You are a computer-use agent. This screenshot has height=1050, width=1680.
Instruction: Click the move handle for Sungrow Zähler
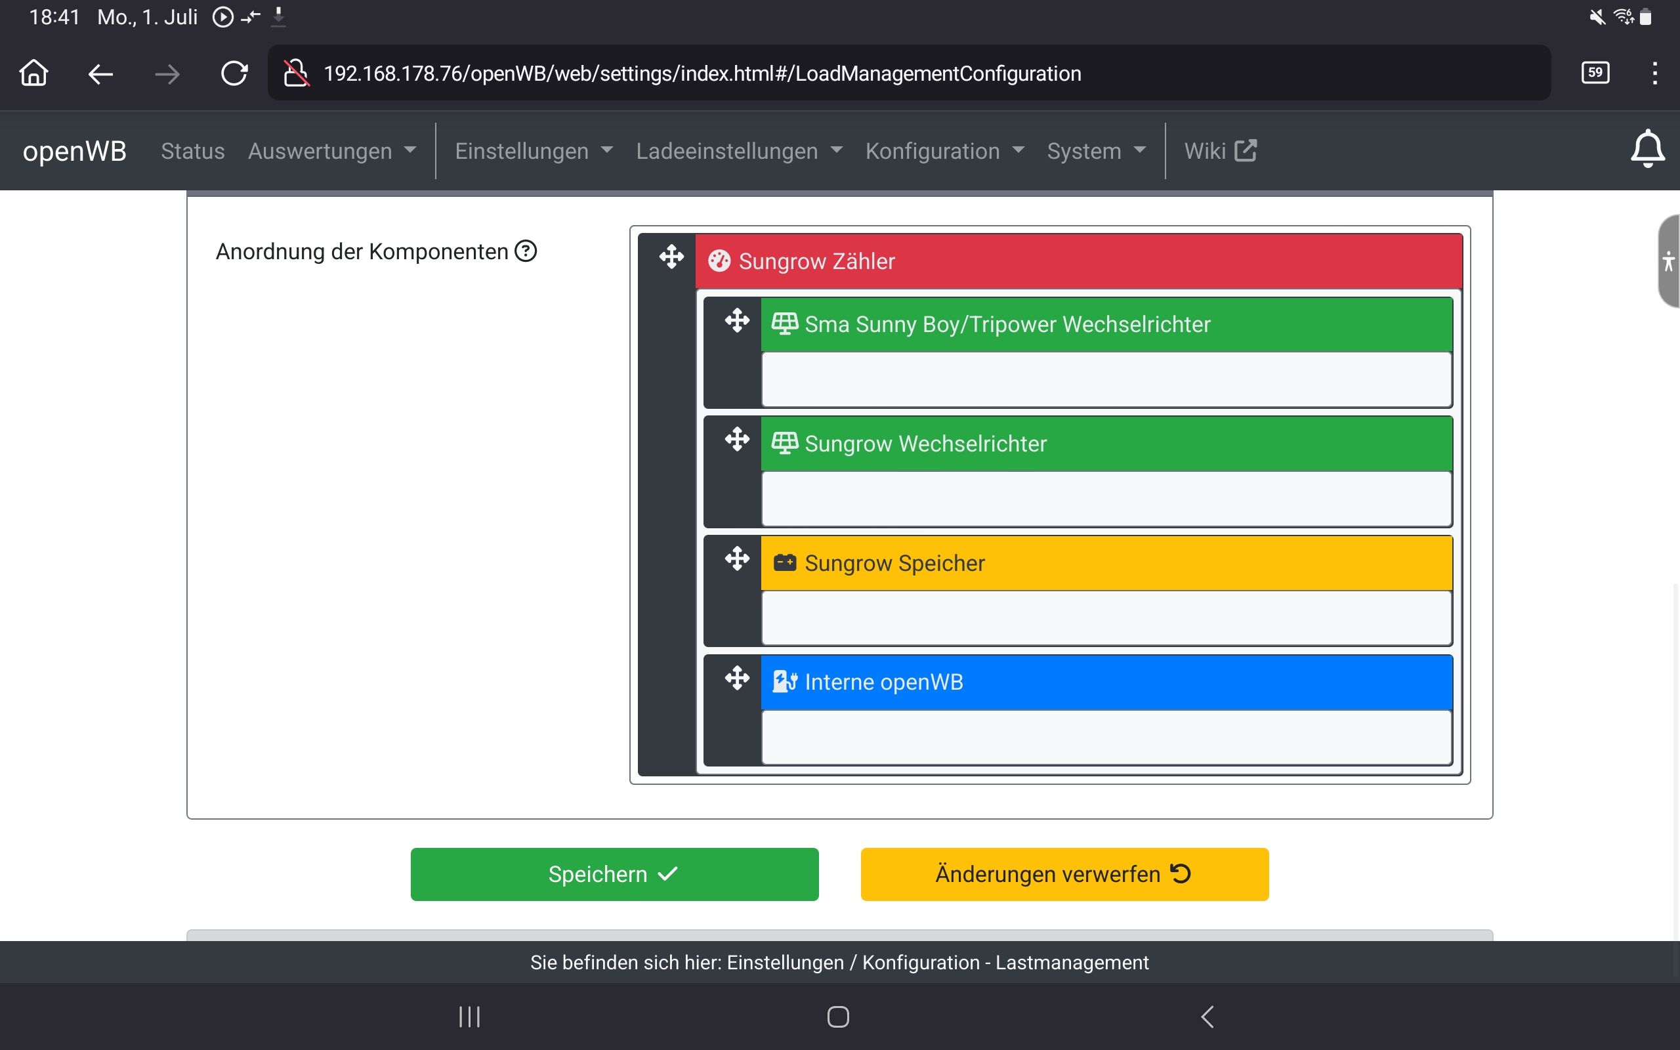671,257
